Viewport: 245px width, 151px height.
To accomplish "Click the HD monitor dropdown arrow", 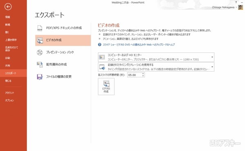I will (x=212, y=57).
